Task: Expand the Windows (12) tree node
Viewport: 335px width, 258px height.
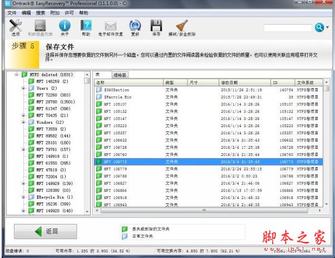Action: click(x=23, y=122)
